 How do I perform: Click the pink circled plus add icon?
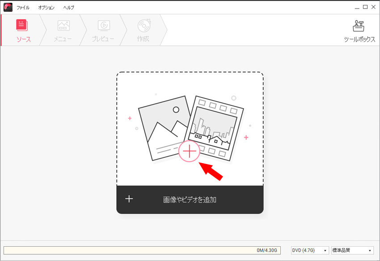tap(189, 151)
